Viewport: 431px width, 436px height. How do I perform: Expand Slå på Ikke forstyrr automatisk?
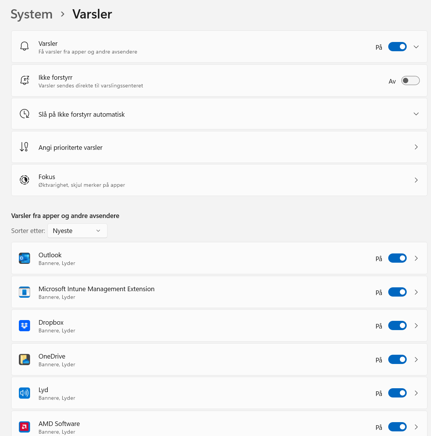(x=416, y=114)
